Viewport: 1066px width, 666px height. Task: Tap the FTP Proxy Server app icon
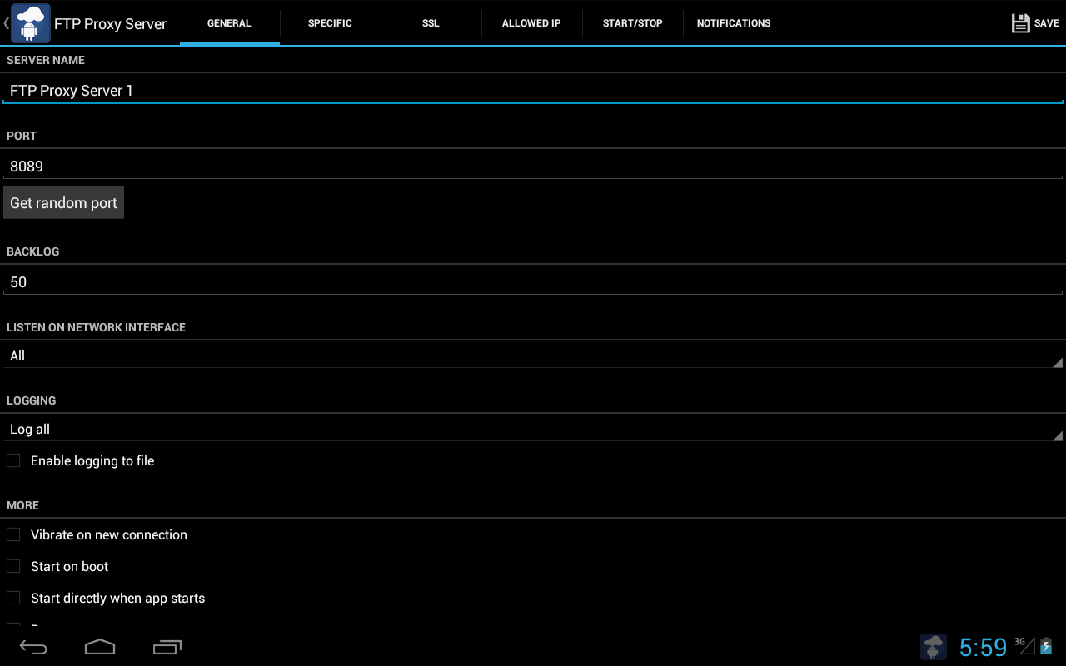30,23
